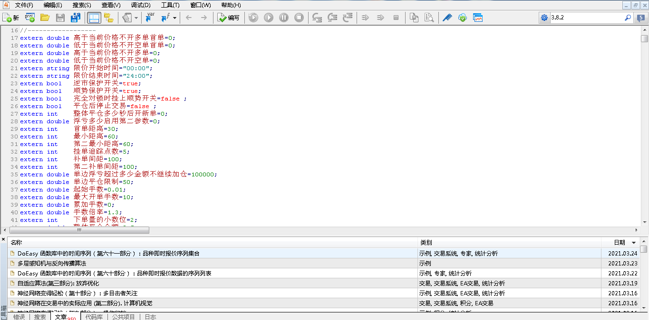Click the New project icon
Viewport: 649px width, 320px height.
[x=29, y=18]
